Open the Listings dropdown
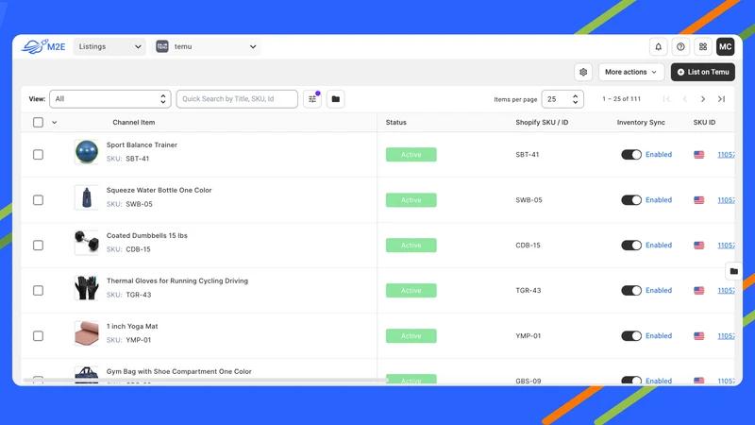Viewport: 755px width, 425px height. 109,46
